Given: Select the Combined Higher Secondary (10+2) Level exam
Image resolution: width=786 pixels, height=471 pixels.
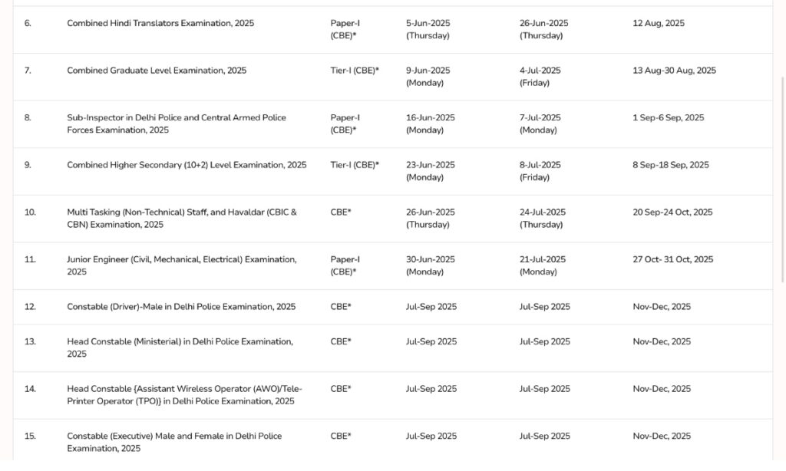Looking at the screenshot, I should (187, 165).
